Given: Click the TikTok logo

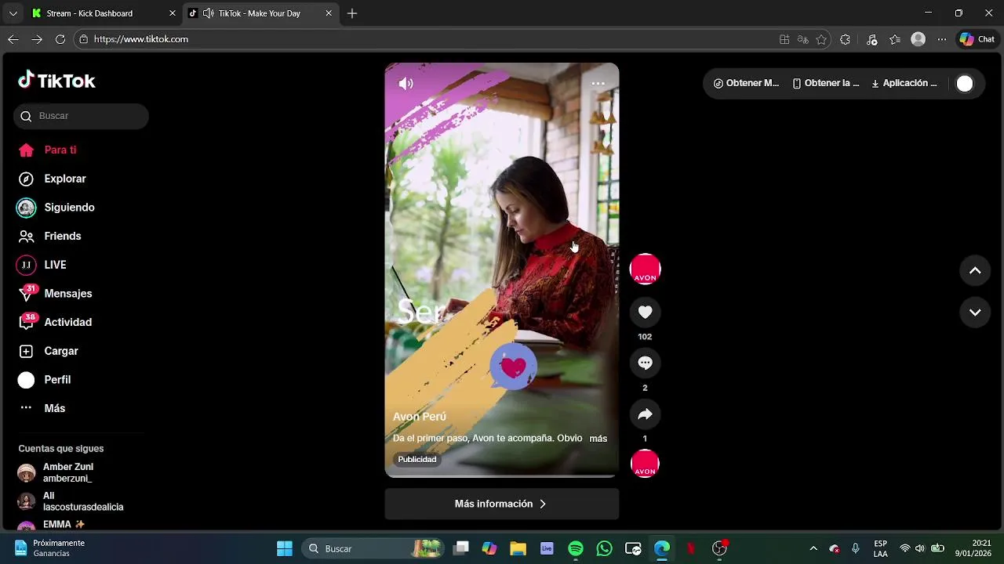Looking at the screenshot, I should [x=56, y=81].
